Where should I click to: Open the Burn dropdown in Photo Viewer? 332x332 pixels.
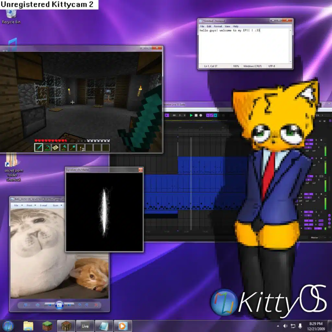56,205
